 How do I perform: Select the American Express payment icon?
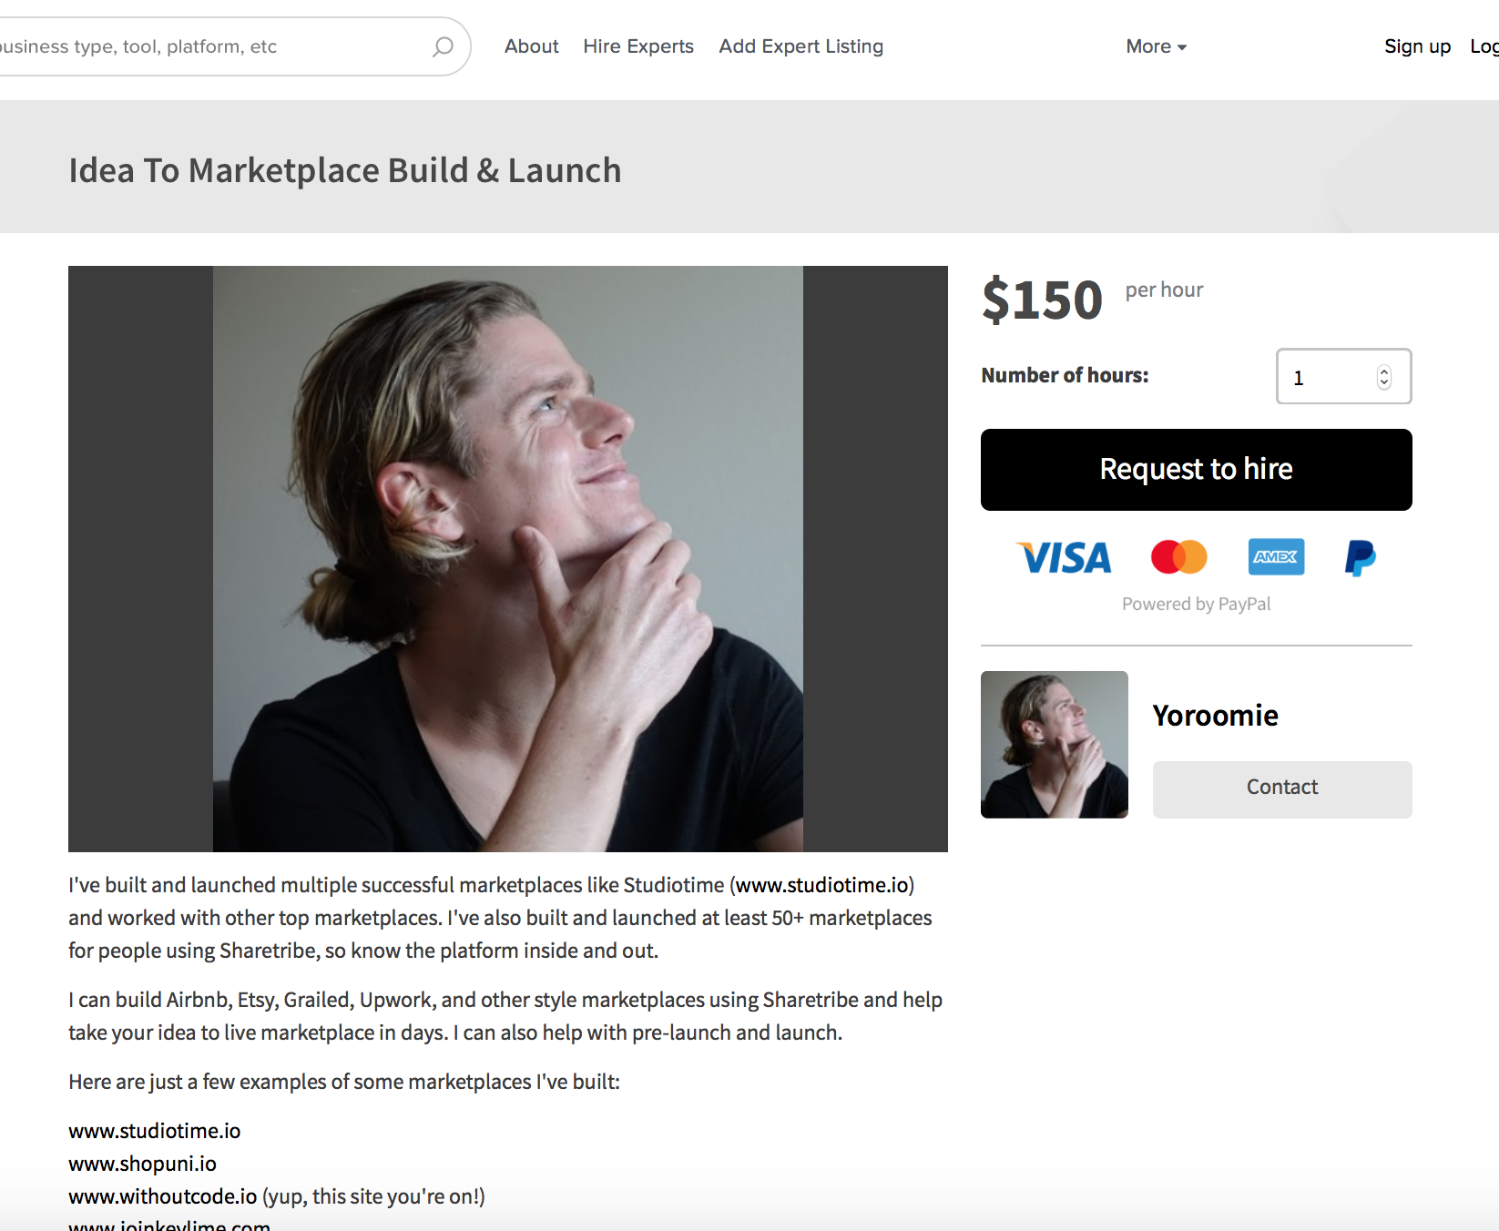(1276, 557)
